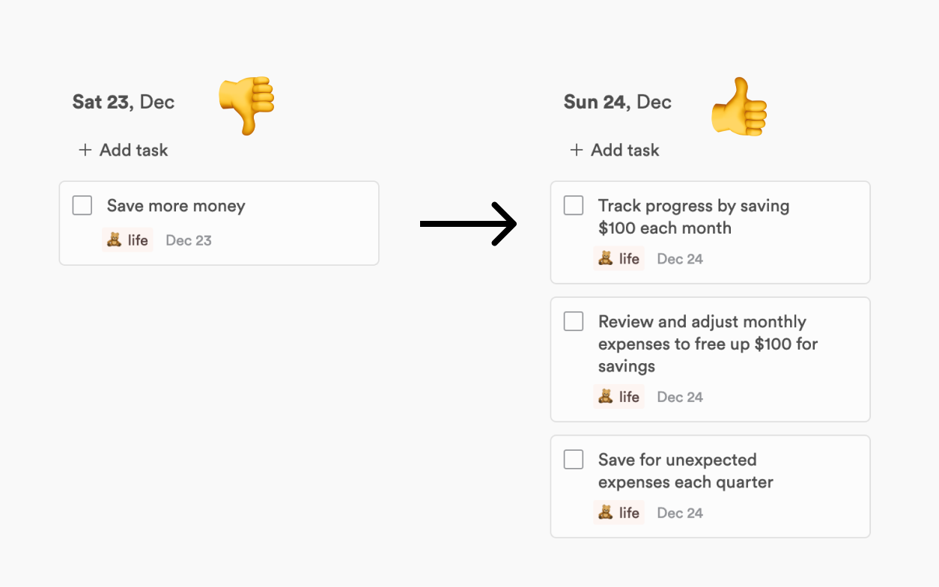Select the "Sun 24, Dec" day header
Image resolution: width=939 pixels, height=587 pixels.
tap(617, 102)
